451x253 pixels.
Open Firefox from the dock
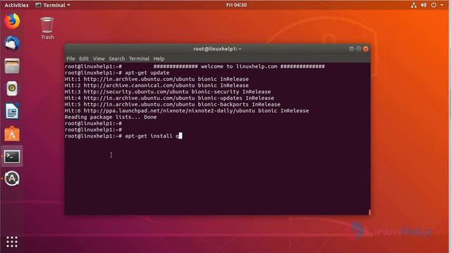point(12,21)
